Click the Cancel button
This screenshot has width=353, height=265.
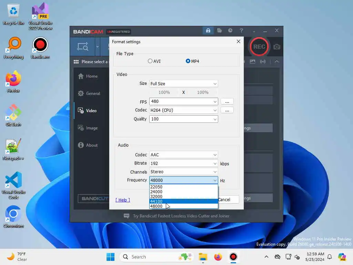pyautogui.click(x=228, y=200)
